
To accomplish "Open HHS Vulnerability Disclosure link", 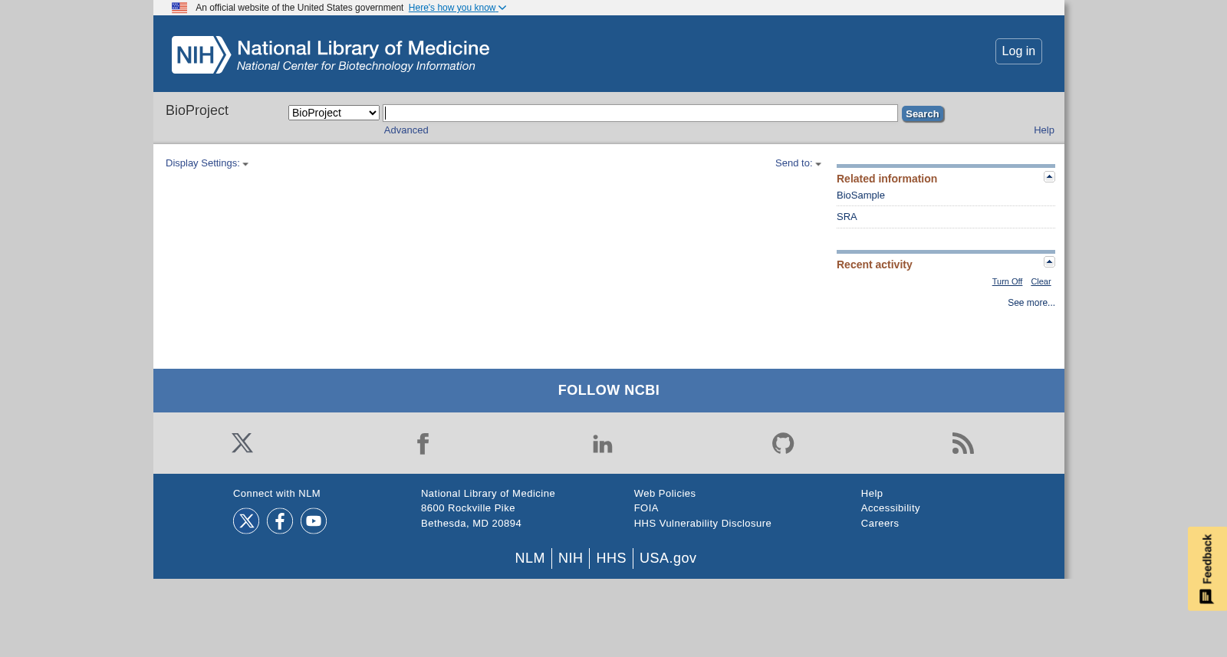I will tap(702, 524).
